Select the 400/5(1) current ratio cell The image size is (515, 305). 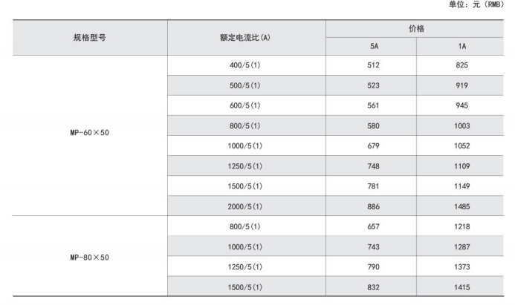[244, 65]
